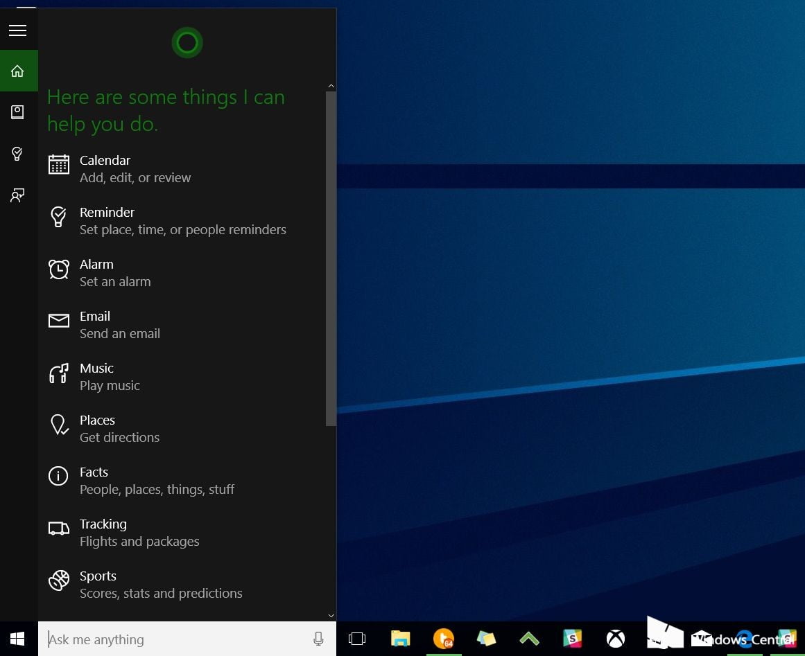Activate the microphone voice input icon

tap(318, 639)
